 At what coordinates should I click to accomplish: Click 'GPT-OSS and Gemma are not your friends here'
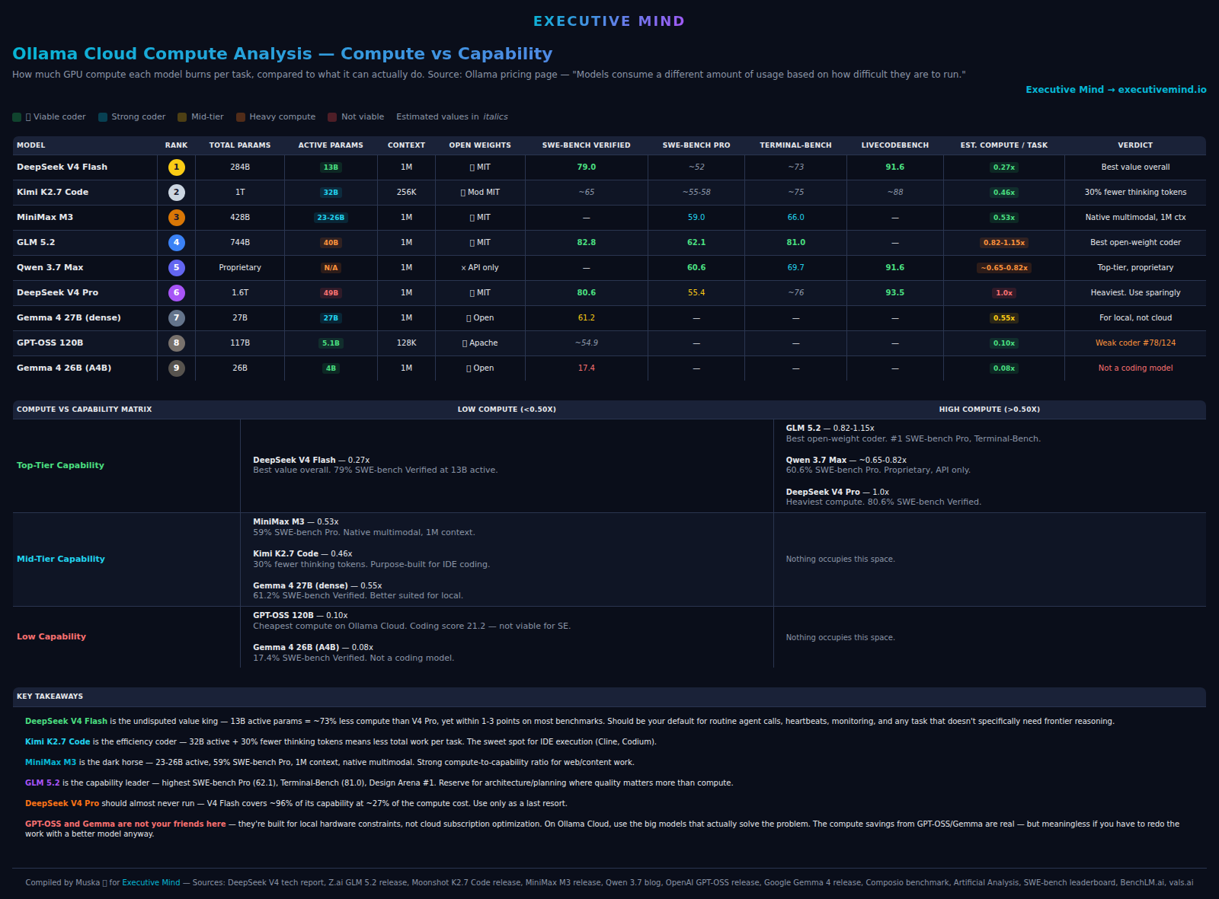(x=126, y=824)
